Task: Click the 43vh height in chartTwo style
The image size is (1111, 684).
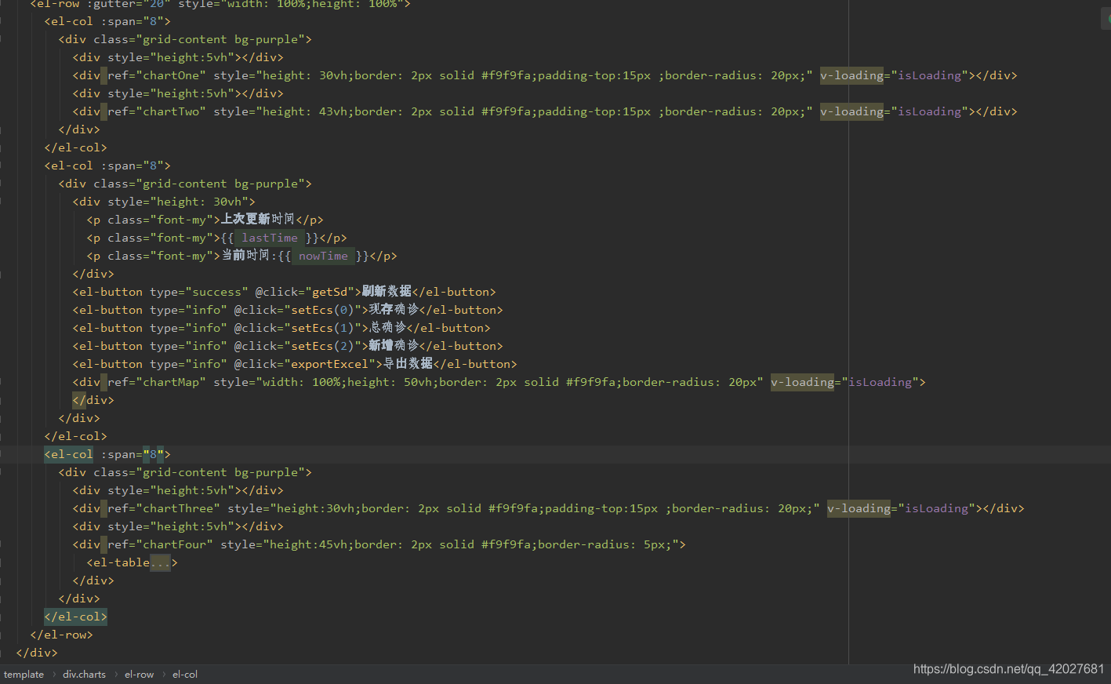Action: [332, 111]
